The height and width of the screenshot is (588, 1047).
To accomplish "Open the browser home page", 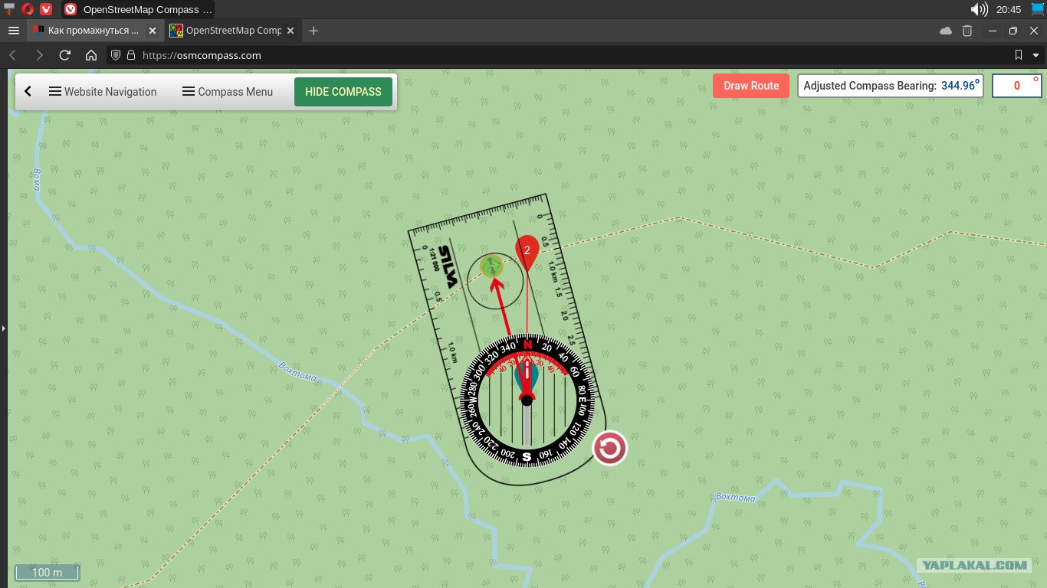I will [x=91, y=55].
